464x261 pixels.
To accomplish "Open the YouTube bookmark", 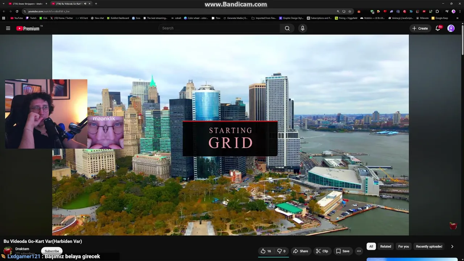I will click(x=17, y=18).
